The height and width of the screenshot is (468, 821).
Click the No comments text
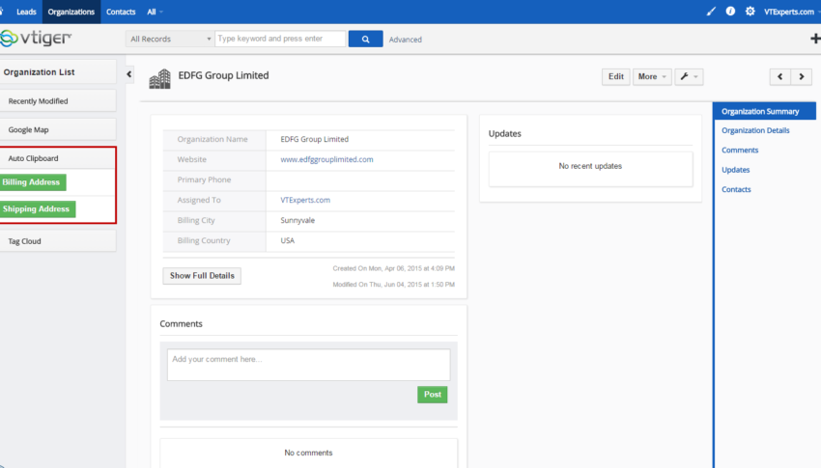pyautogui.click(x=308, y=453)
